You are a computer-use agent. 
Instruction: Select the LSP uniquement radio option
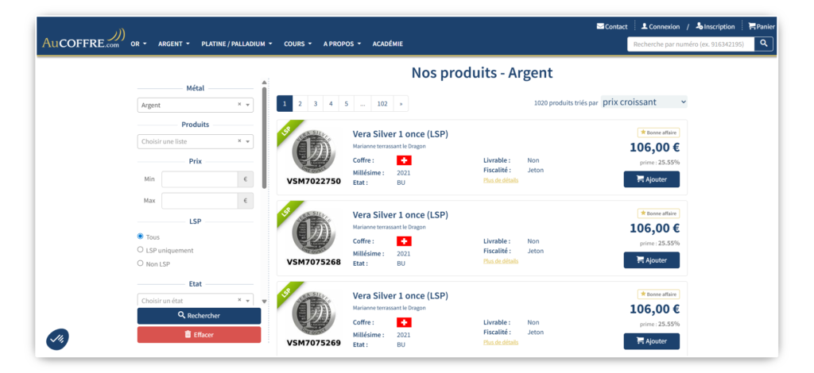pos(141,250)
